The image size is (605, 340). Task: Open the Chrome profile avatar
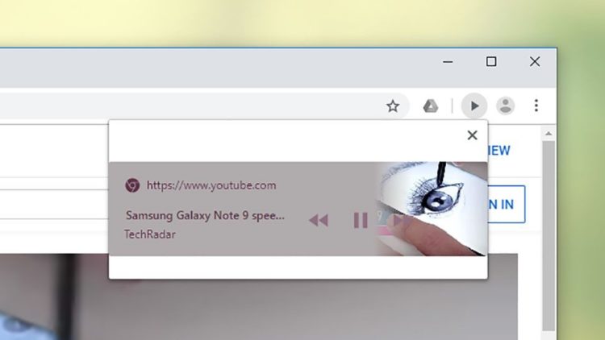pyautogui.click(x=506, y=106)
